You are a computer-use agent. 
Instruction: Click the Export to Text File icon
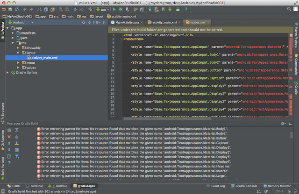coord(9,156)
